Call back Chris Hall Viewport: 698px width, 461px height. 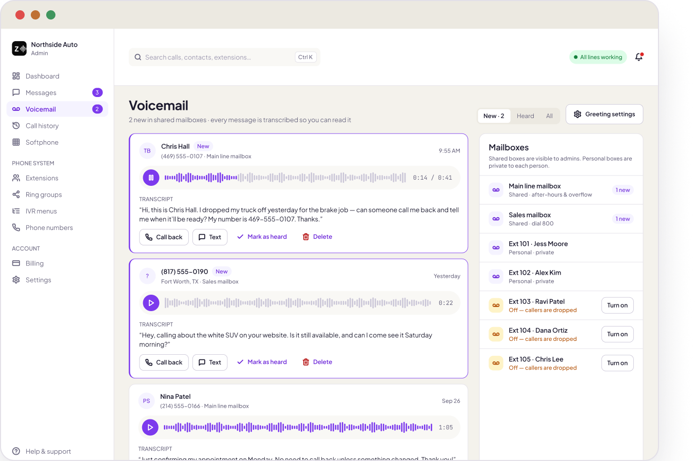tap(164, 237)
